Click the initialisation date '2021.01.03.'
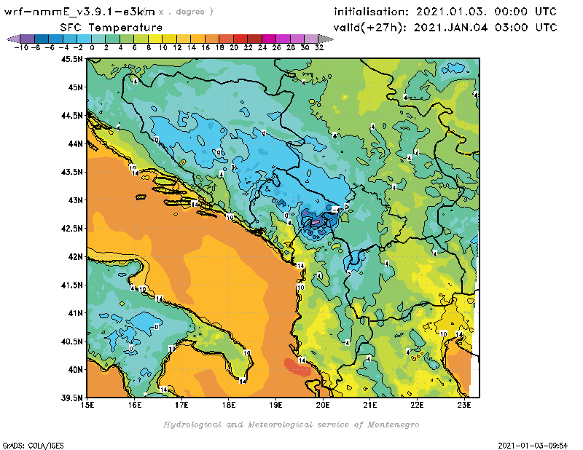583x450 pixels. tap(451, 12)
